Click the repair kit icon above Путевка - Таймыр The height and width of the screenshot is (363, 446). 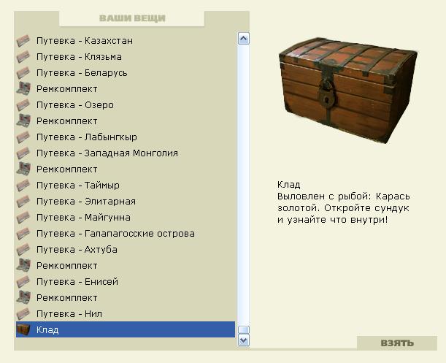pos(23,169)
